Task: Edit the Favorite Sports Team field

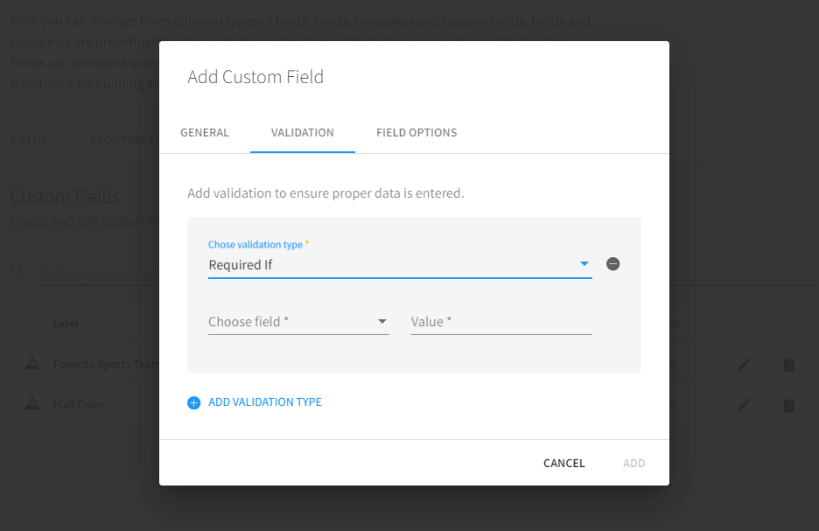Action: click(744, 365)
